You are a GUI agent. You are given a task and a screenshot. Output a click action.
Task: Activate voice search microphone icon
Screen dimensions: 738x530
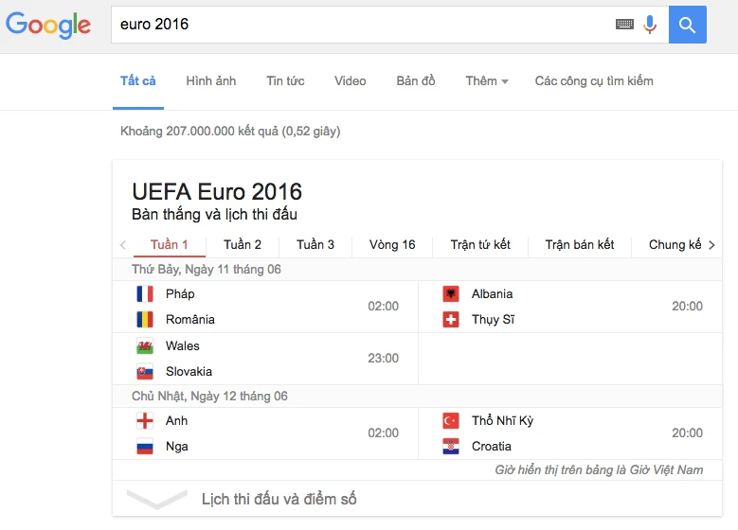(650, 25)
